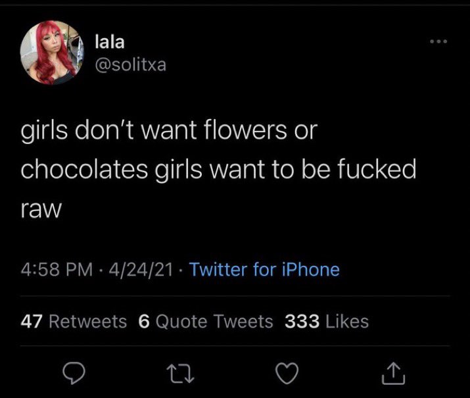Click the "Twitter for iPhone" source link
The image size is (470, 398).
point(264,269)
